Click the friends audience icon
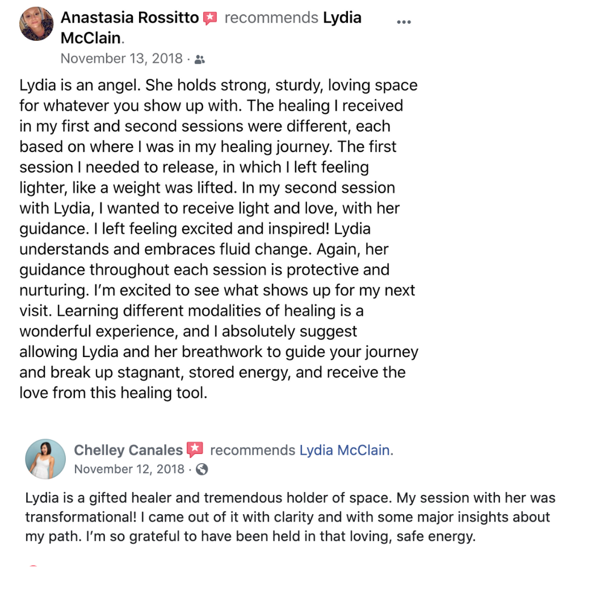Screen dimensions: 613x613 200,60
